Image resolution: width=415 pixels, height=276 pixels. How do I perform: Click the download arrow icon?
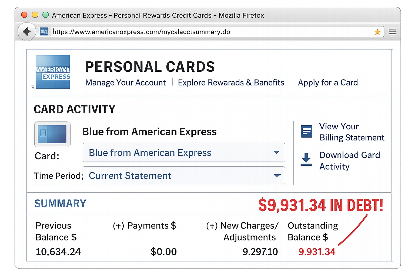(x=306, y=159)
